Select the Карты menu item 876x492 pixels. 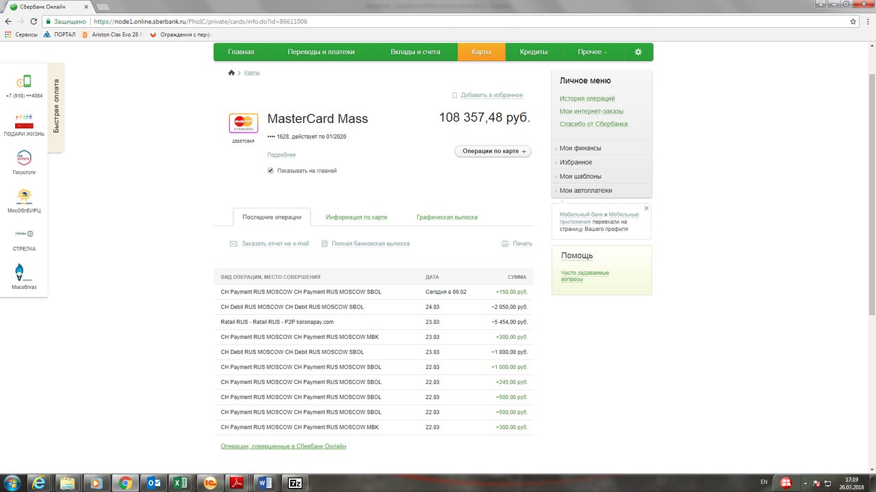pos(481,52)
